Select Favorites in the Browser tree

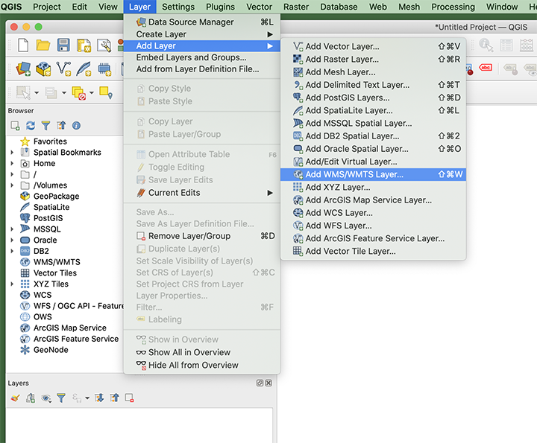click(x=50, y=141)
